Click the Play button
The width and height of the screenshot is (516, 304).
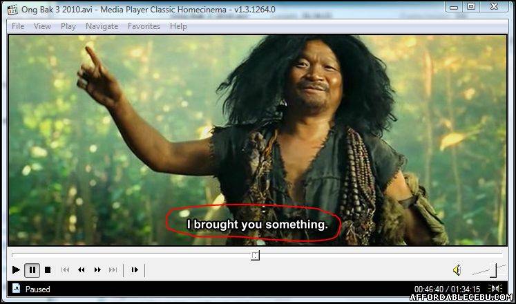15,270
